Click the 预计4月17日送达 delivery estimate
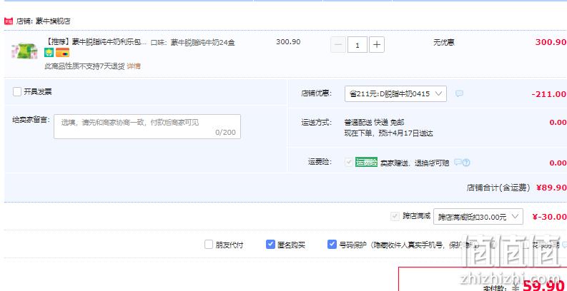Viewport: 567px width, 291px height. [x=405, y=133]
